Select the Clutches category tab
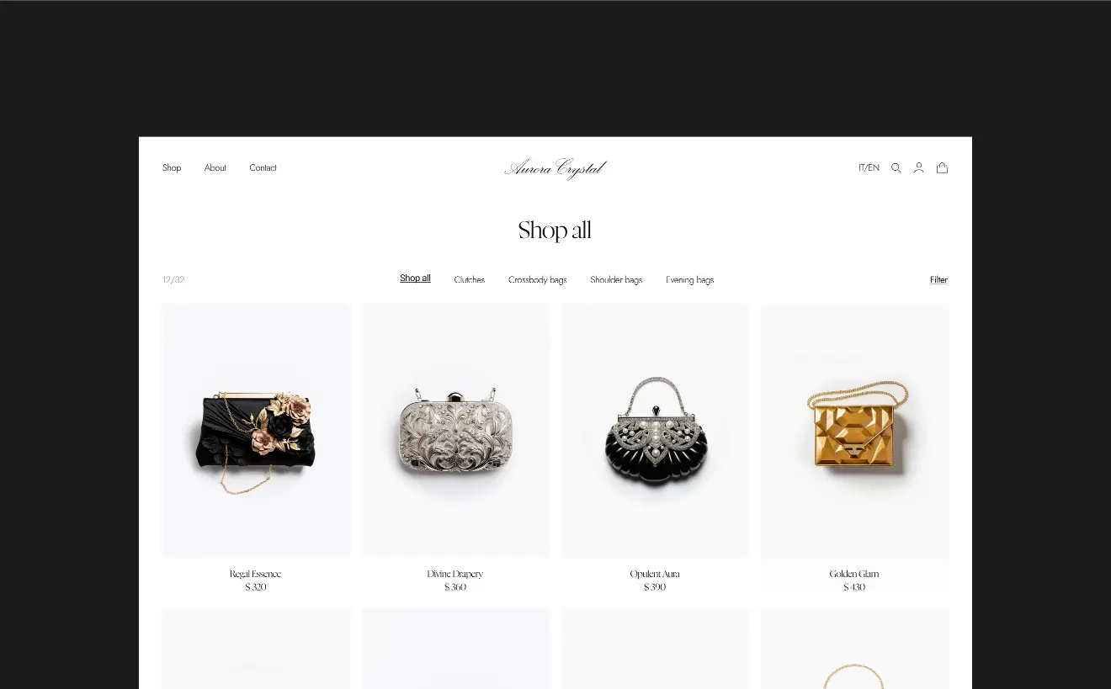This screenshot has width=1111, height=689. 470,279
